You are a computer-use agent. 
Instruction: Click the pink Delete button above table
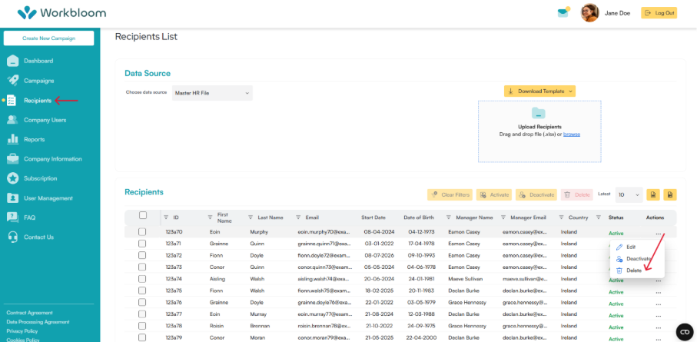[576, 194]
